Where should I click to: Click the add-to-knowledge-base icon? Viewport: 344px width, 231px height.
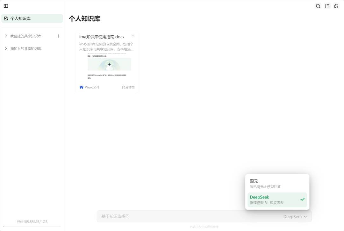click(336, 6)
